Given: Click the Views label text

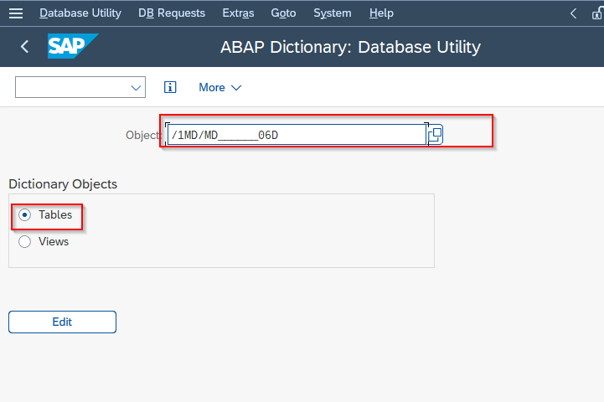Looking at the screenshot, I should pyautogui.click(x=54, y=242).
